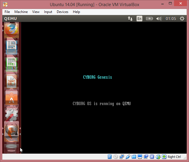Open the View menu
The height and width of the screenshot is (162, 189).
point(36,12)
